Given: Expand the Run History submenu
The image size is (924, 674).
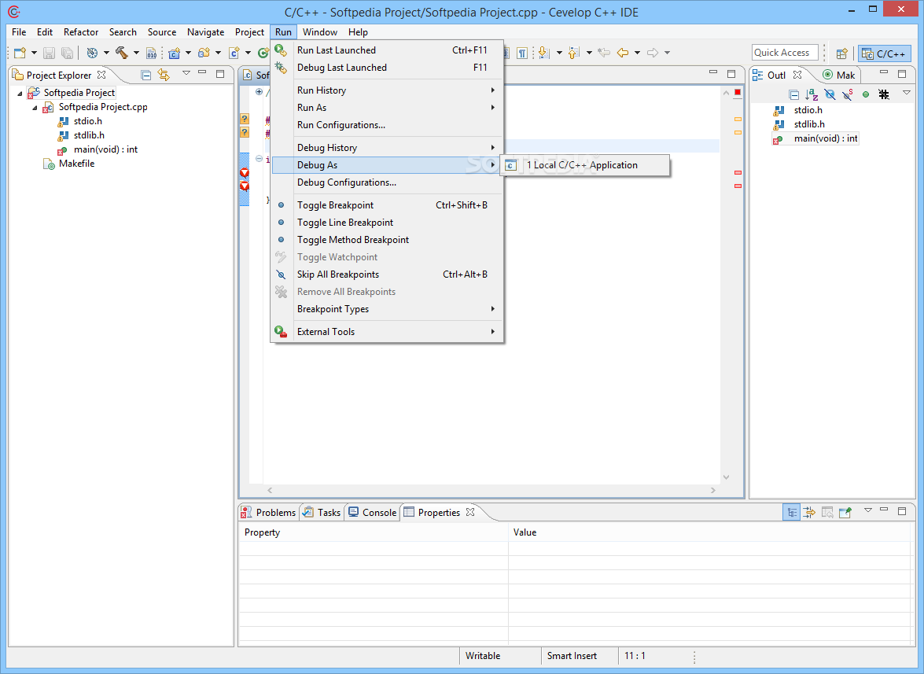Looking at the screenshot, I should click(387, 90).
